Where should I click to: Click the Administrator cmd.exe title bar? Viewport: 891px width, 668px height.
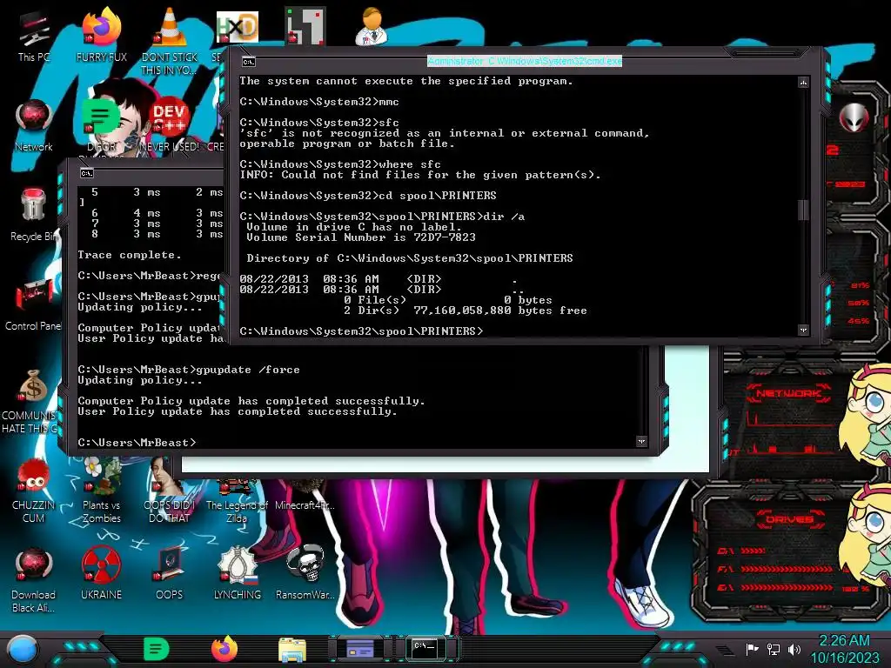click(x=525, y=61)
